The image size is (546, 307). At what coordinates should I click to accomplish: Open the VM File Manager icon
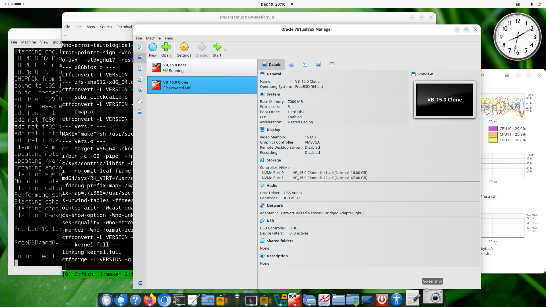coord(332,64)
